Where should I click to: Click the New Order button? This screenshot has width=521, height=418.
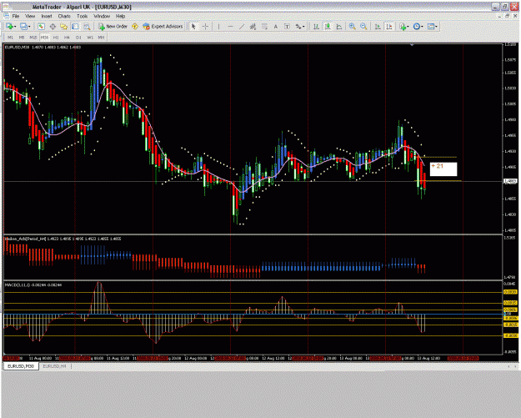tap(113, 26)
